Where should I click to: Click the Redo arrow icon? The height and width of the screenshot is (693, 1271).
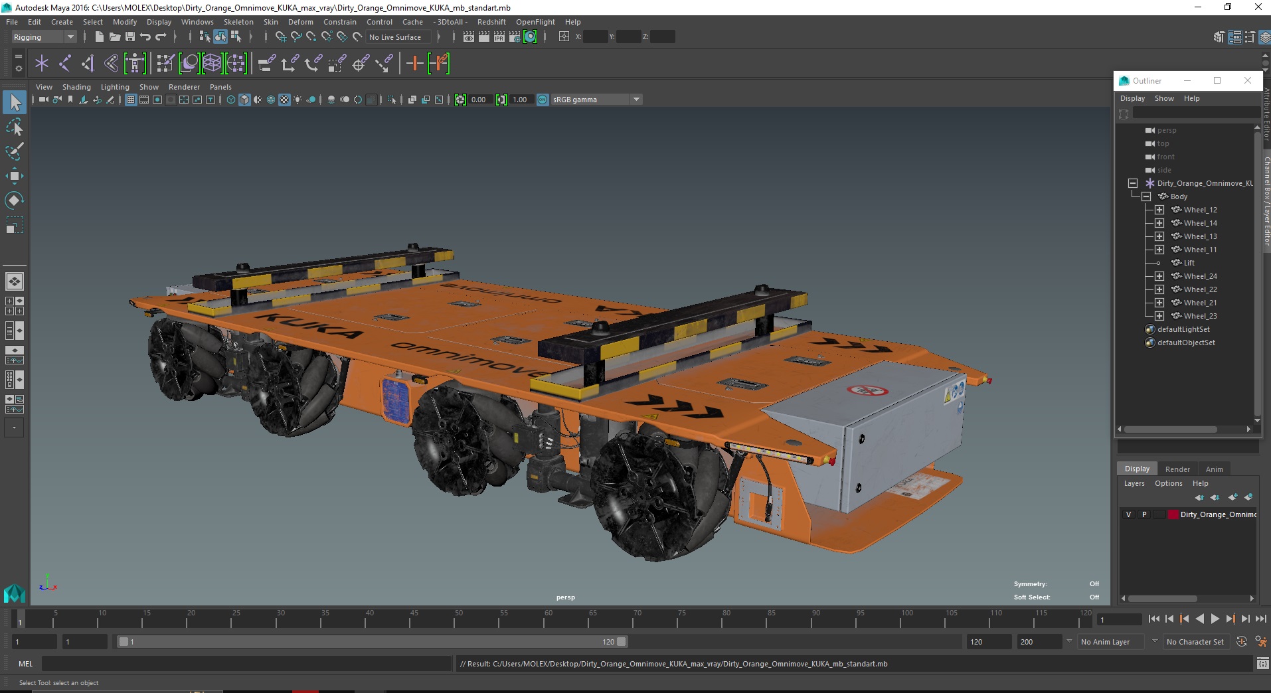pyautogui.click(x=161, y=37)
